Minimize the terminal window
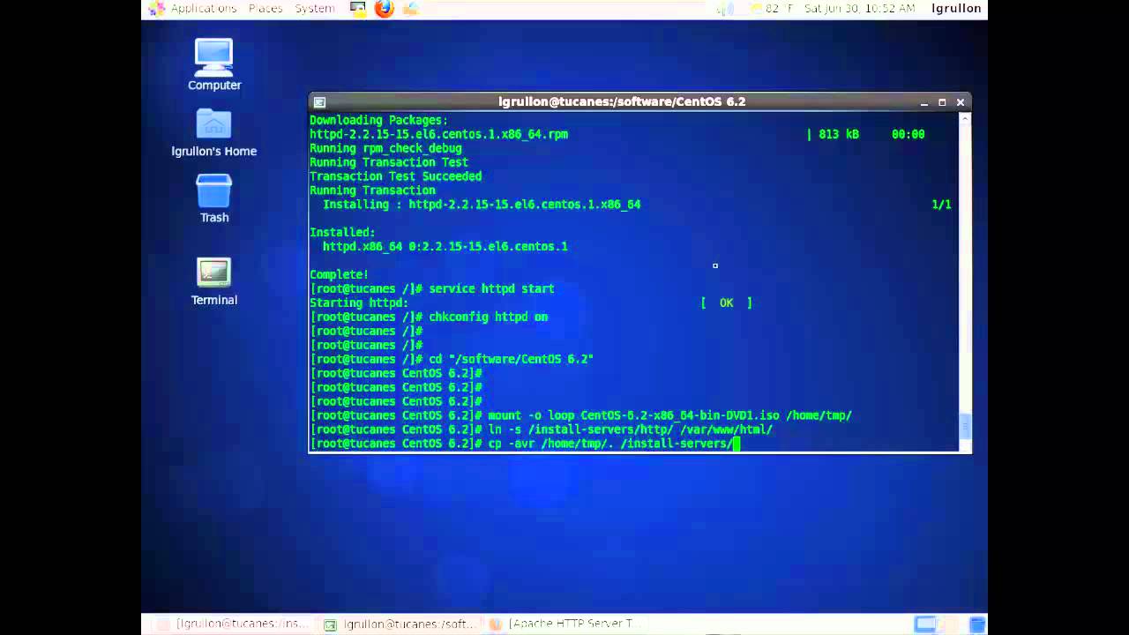Image resolution: width=1129 pixels, height=635 pixels. (x=924, y=102)
